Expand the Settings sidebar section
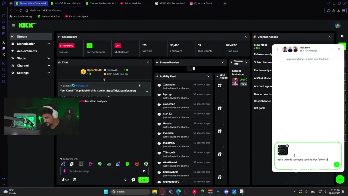 [x=49, y=73]
